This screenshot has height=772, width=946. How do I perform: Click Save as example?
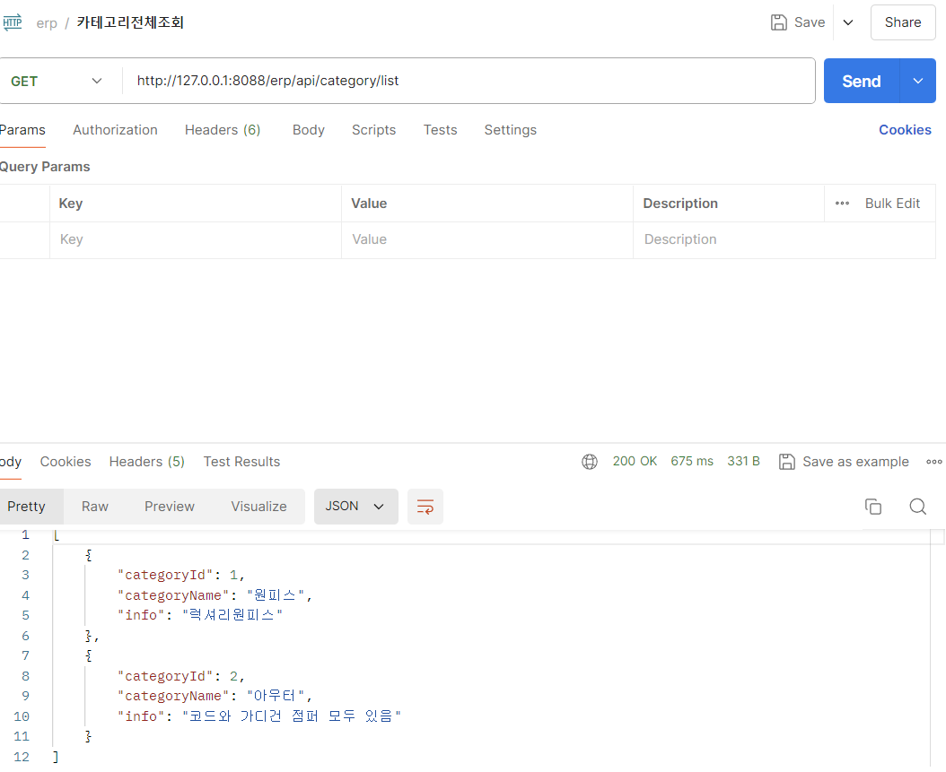tap(844, 462)
